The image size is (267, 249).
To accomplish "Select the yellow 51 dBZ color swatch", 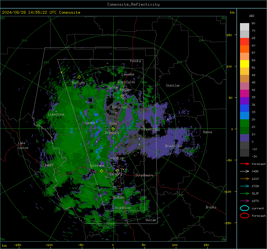I will pyautogui.click(x=244, y=64).
